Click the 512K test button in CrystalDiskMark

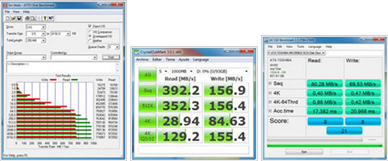click(148, 106)
